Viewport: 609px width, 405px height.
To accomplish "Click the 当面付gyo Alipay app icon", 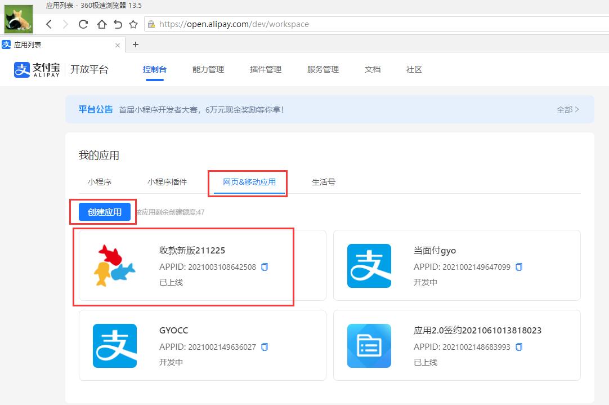I will tap(369, 266).
